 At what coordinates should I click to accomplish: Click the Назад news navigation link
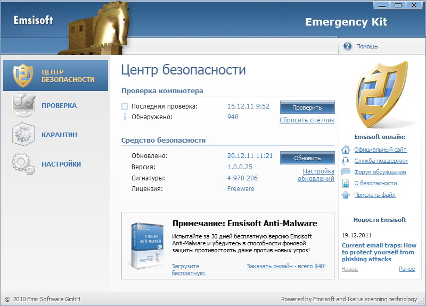click(350, 269)
